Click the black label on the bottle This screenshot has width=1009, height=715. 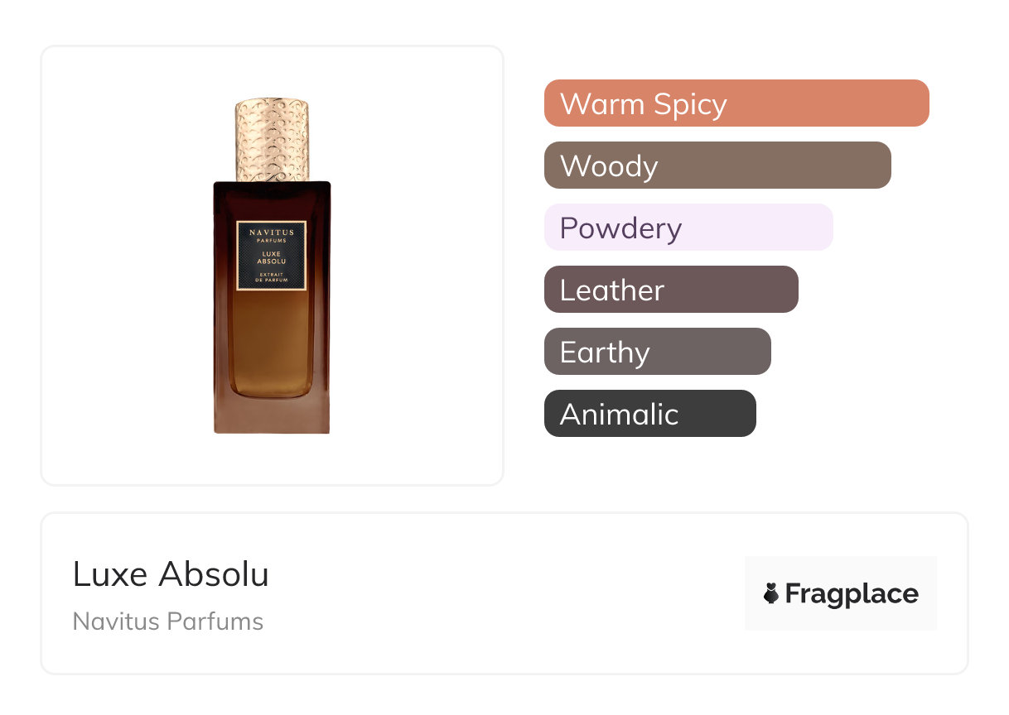272,256
